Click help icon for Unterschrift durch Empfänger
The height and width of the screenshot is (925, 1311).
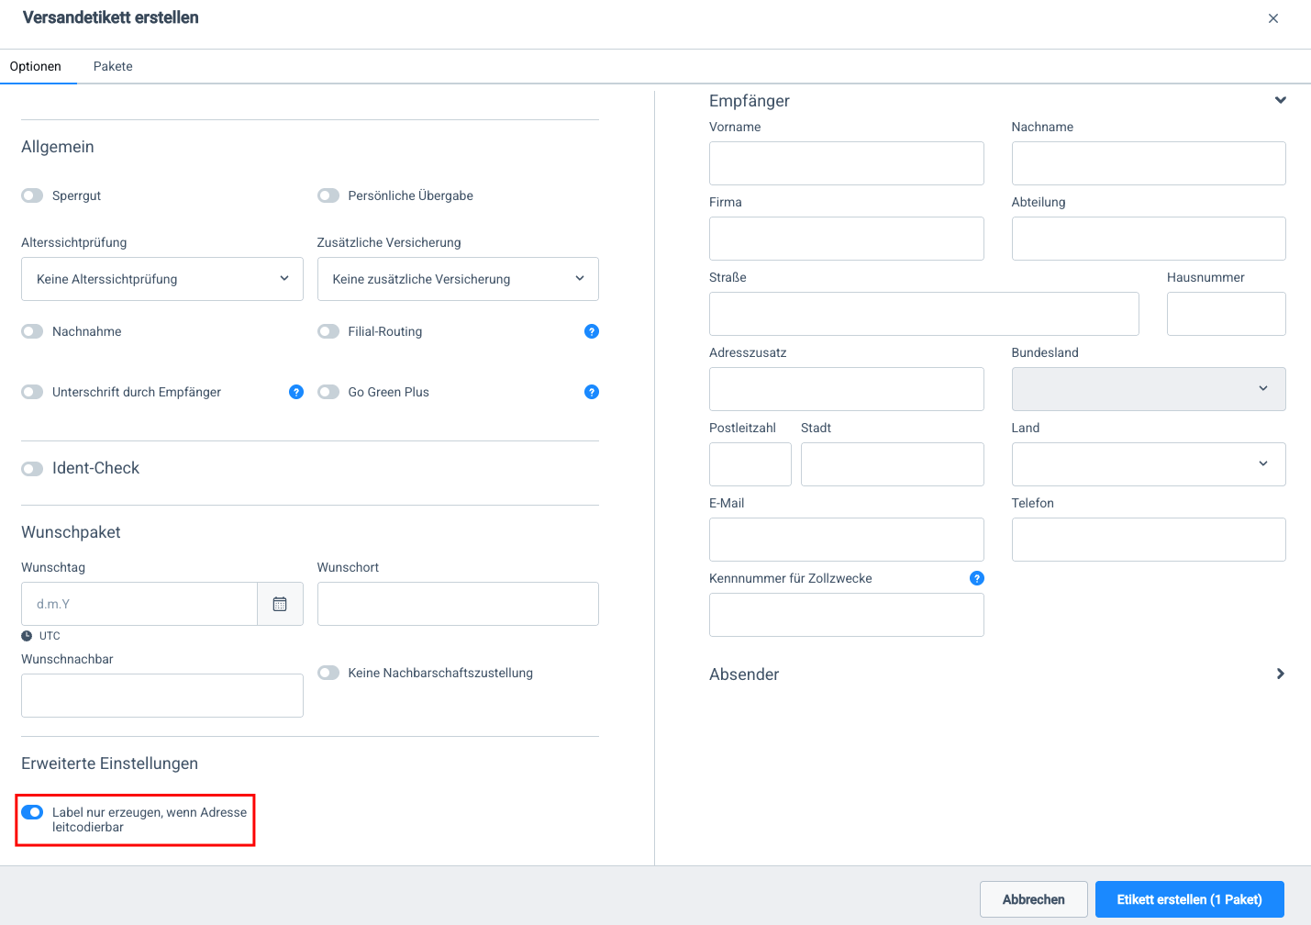(x=296, y=392)
